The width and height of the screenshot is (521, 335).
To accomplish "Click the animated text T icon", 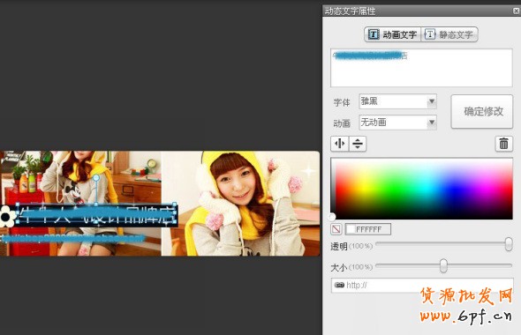I will pyautogui.click(x=374, y=34).
